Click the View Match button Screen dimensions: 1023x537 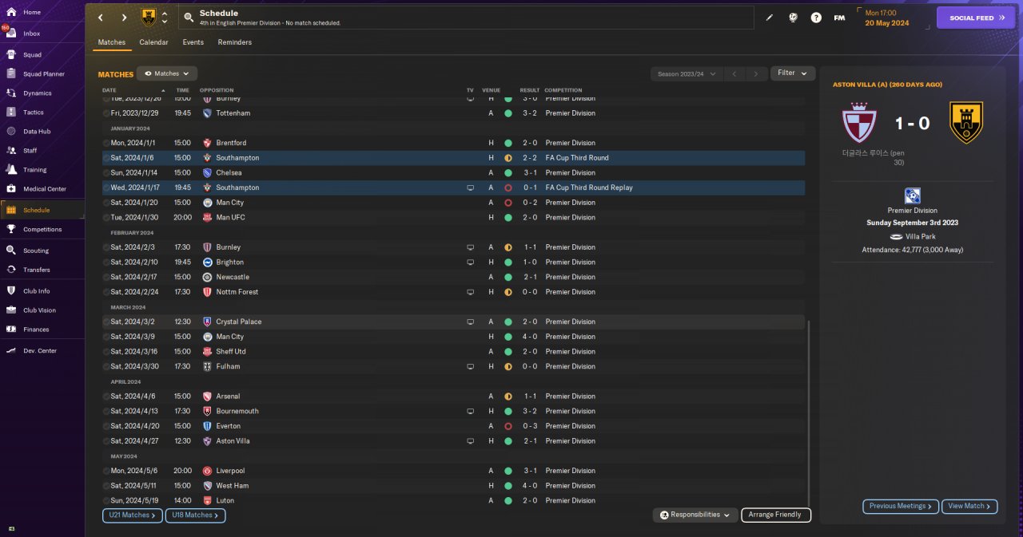click(x=970, y=506)
